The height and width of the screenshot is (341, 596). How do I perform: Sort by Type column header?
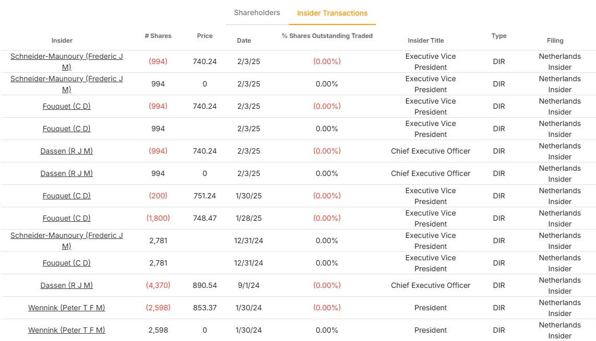click(498, 35)
